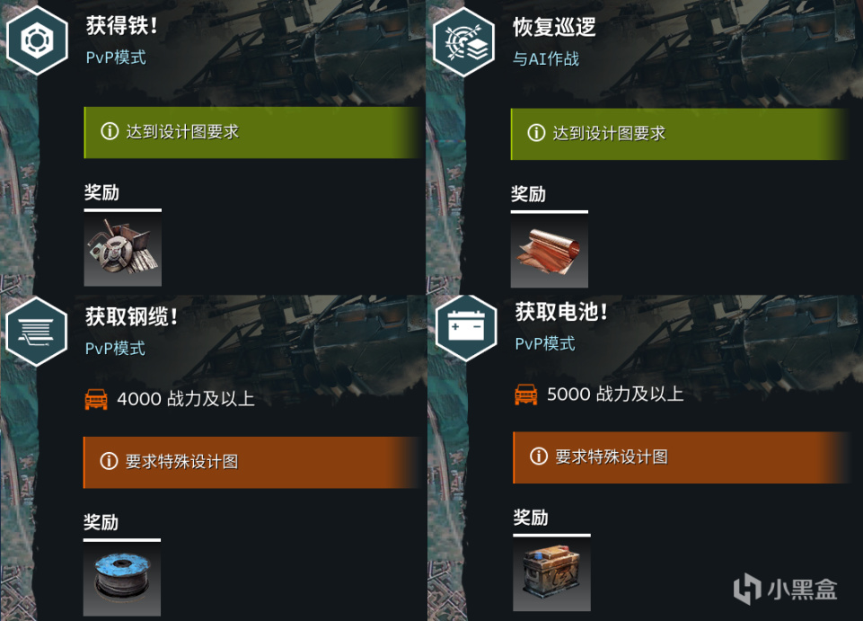Select the patrol target hexagon icon
This screenshot has width=863, height=621.
[464, 41]
